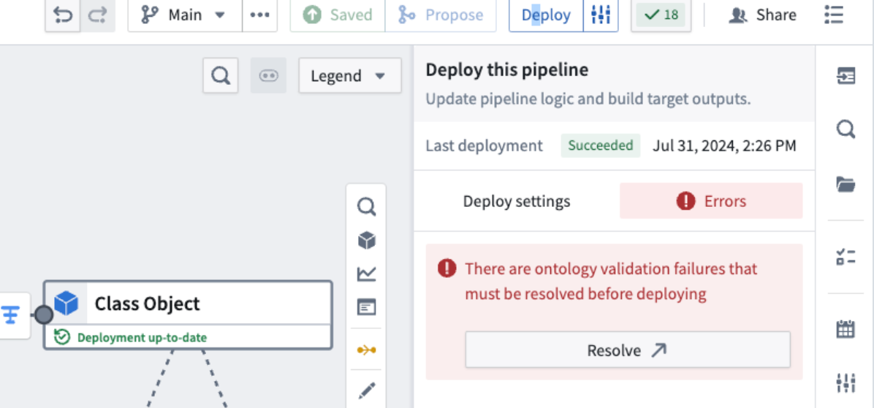Click the redo arrow button

(98, 15)
